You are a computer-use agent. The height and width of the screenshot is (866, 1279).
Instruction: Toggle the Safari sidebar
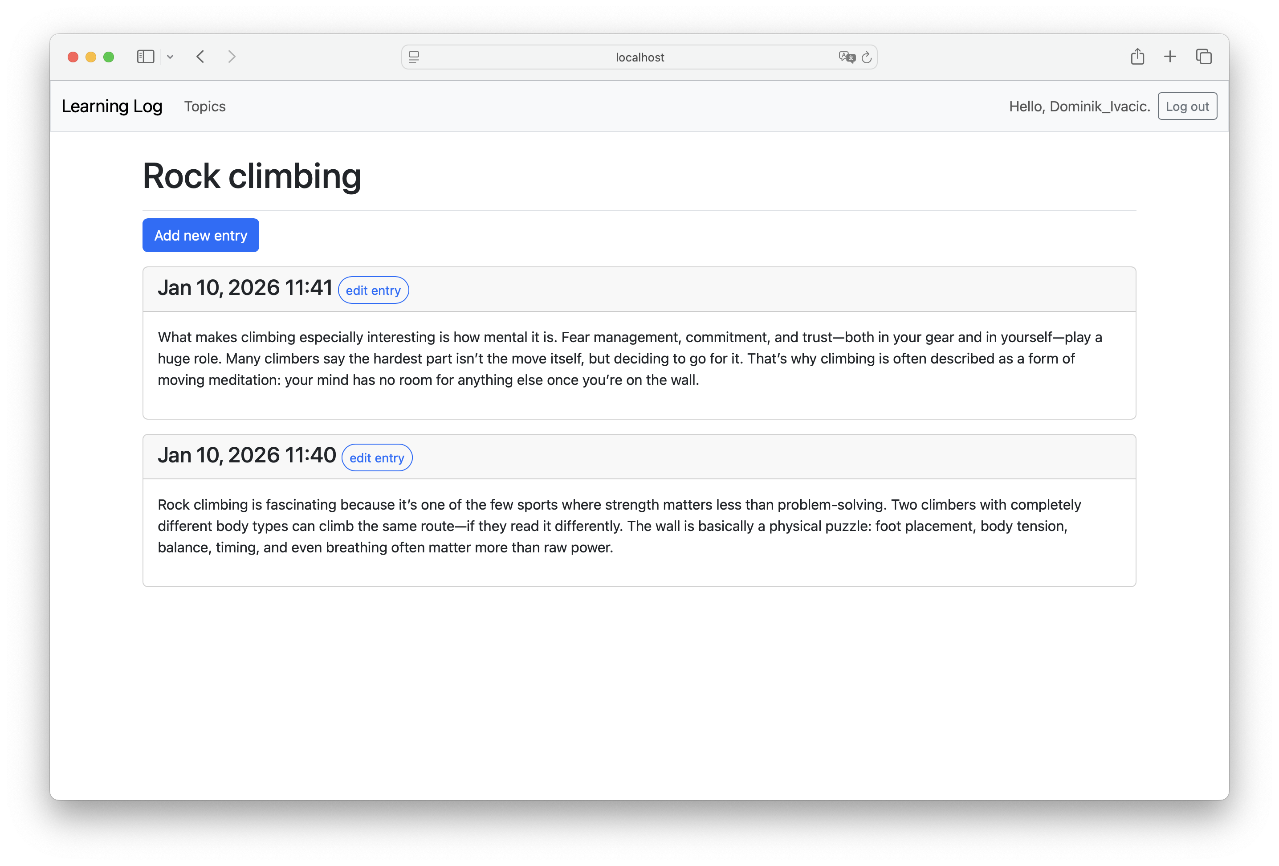pyautogui.click(x=145, y=56)
